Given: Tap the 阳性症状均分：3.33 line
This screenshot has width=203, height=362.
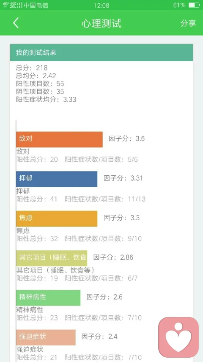Looking at the screenshot, I should 46,99.
